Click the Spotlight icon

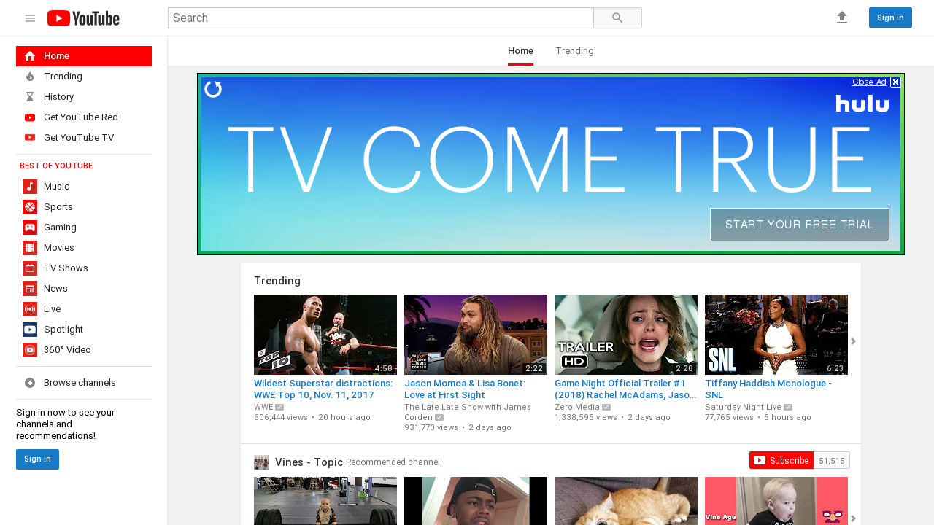point(30,330)
